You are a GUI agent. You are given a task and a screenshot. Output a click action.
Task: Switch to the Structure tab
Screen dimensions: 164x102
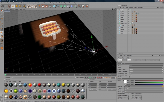[x=124, y=5]
